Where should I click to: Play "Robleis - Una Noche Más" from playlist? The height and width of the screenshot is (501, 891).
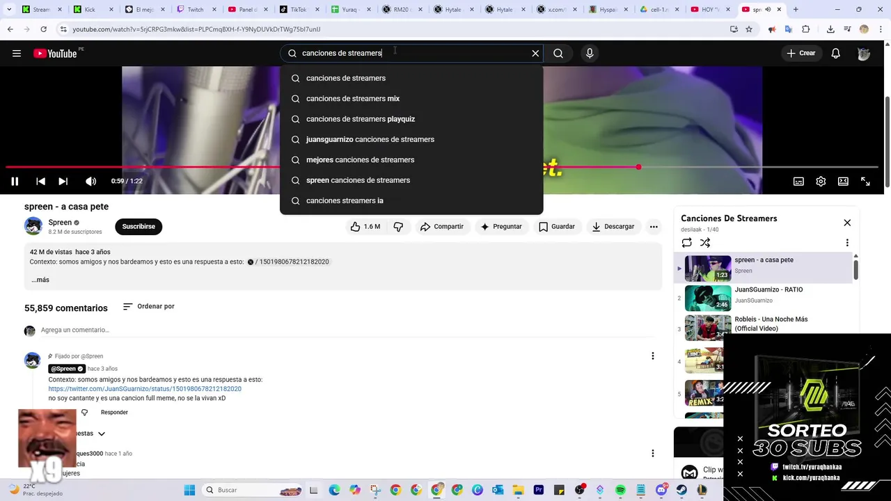764,328
